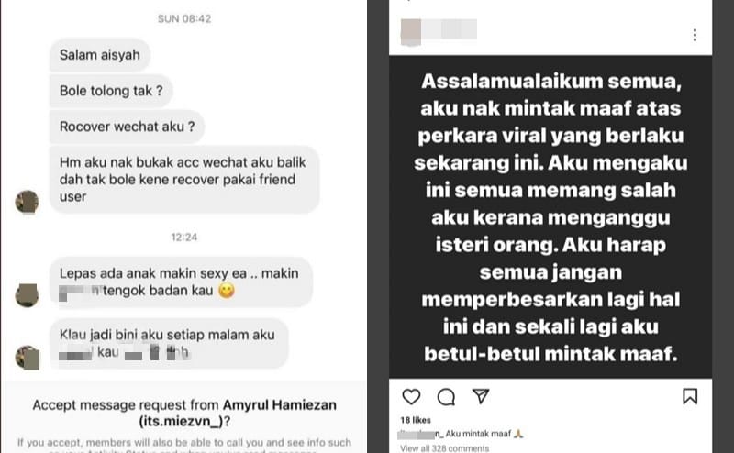Open comments via speech bubble icon

[446, 397]
